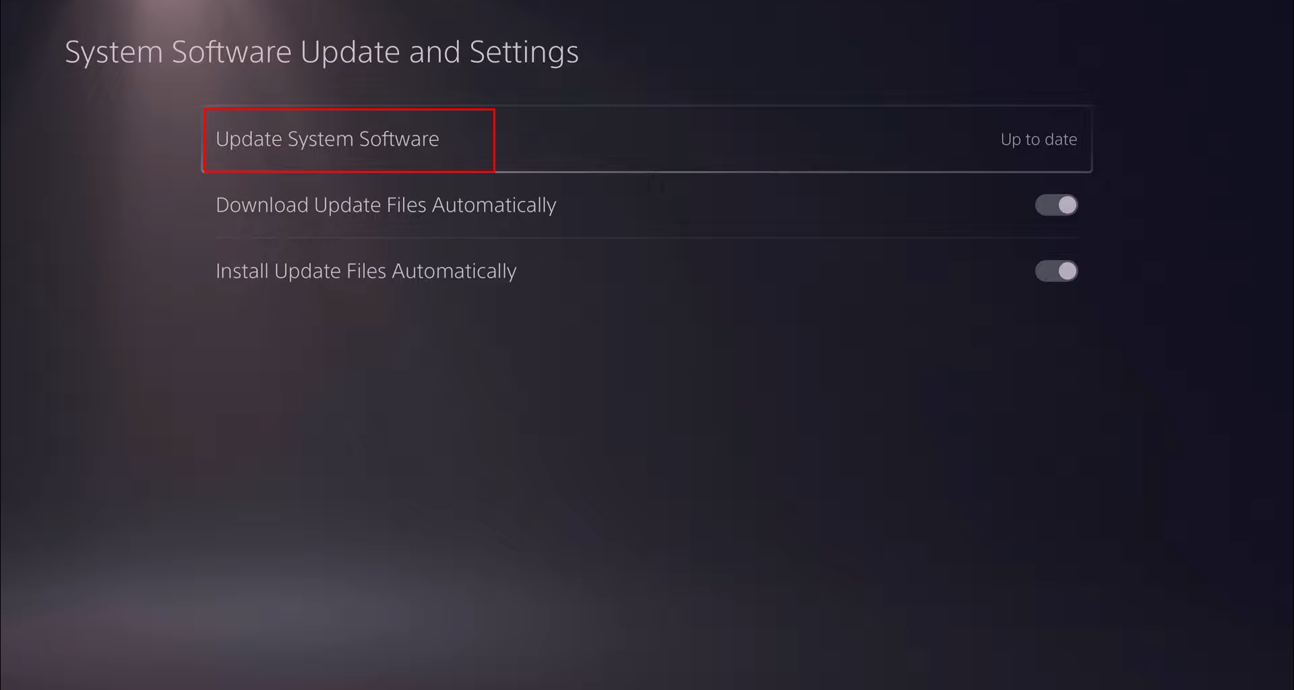Toggle Install Update Files Automatically switch

(1056, 271)
